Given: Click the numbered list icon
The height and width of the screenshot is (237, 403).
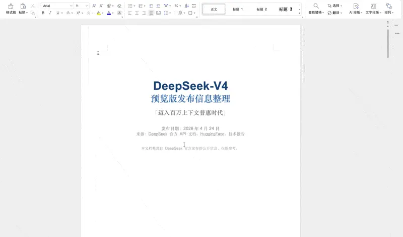Looking at the screenshot, I should click(x=141, y=6).
